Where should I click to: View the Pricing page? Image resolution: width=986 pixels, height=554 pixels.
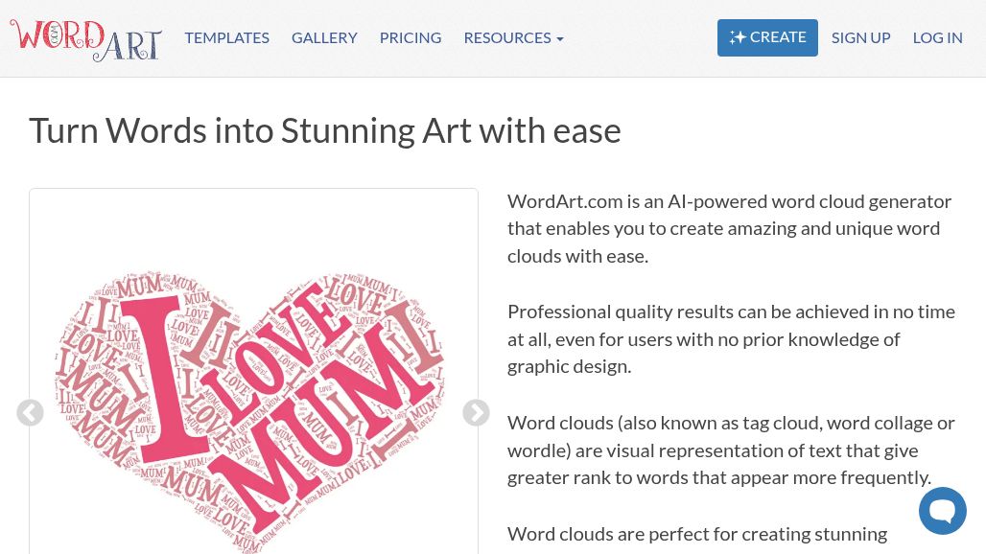(410, 37)
